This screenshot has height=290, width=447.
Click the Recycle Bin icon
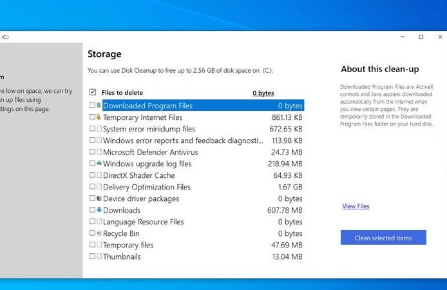point(99,233)
